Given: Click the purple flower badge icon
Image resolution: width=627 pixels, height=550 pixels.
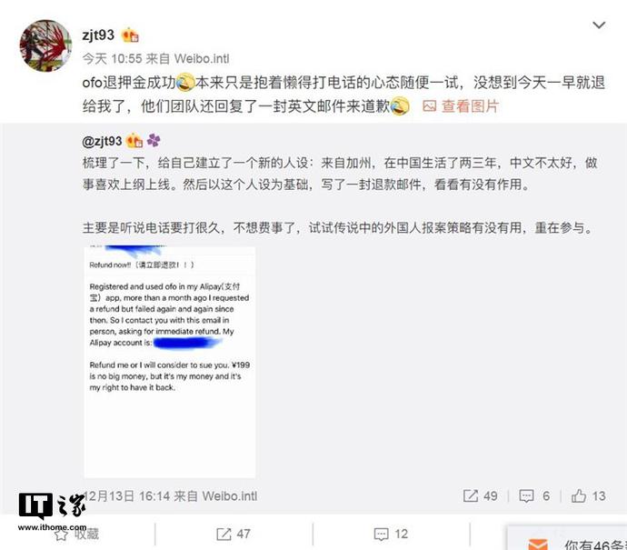Looking at the screenshot, I should [154, 140].
